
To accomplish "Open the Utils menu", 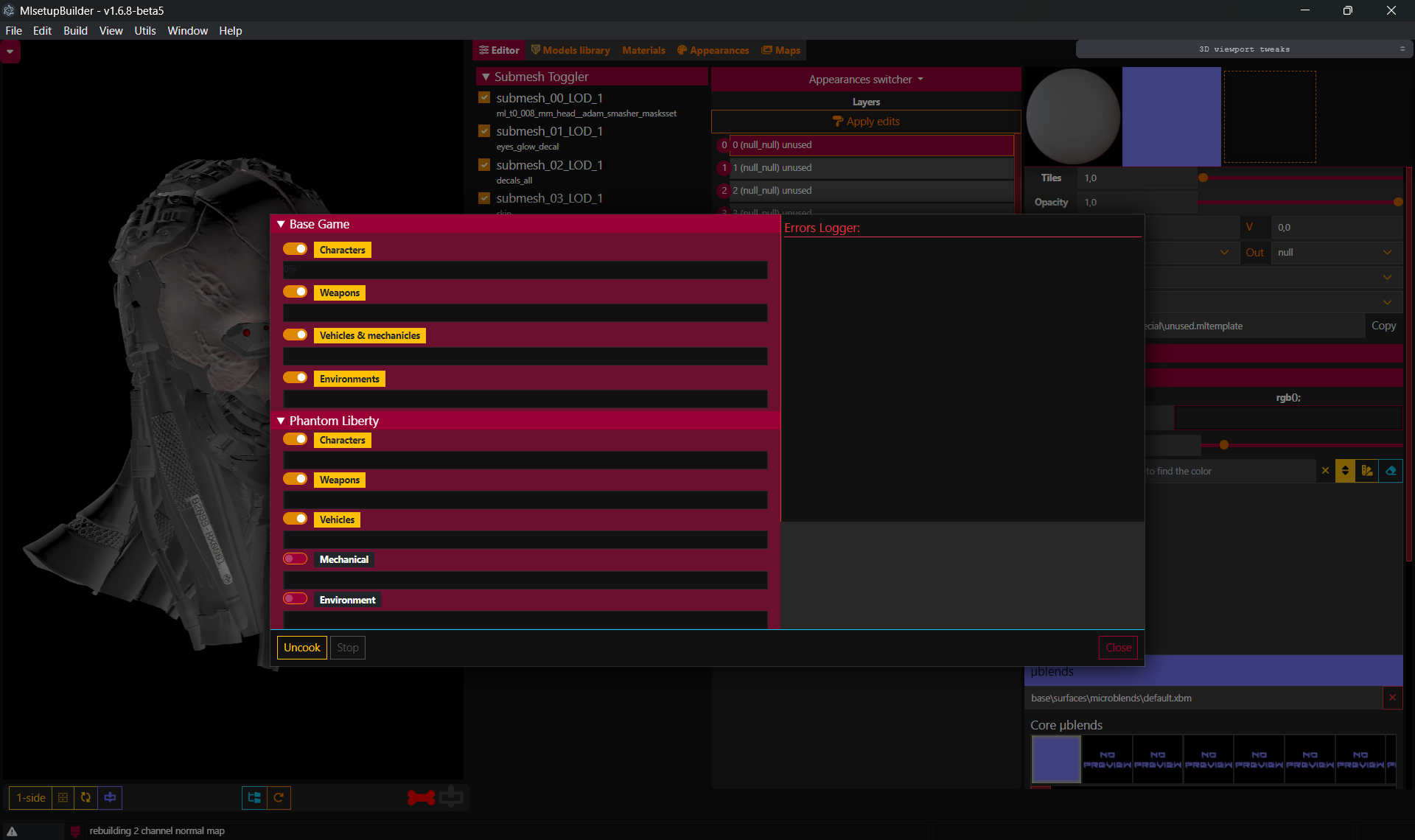I will point(145,31).
